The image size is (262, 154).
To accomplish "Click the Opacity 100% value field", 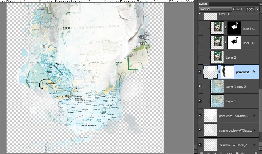I will click(250, 9).
